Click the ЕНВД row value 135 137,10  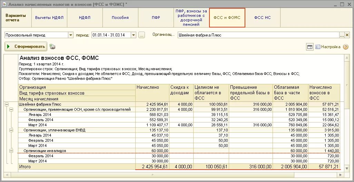click(152, 130)
